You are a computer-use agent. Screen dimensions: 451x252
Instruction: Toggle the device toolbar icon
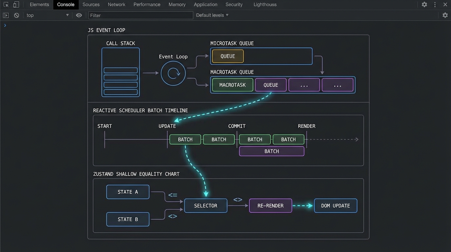coord(16,5)
